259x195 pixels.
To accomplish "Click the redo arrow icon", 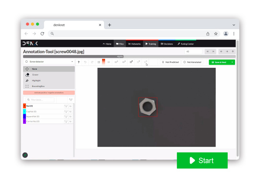I will [92, 62].
